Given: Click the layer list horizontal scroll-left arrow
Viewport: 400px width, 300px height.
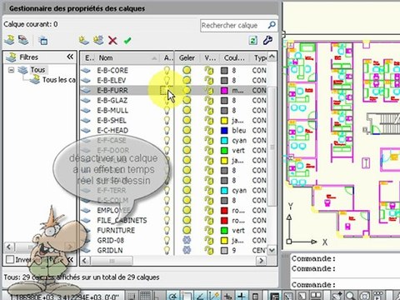Looking at the screenshot, I should (85, 261).
